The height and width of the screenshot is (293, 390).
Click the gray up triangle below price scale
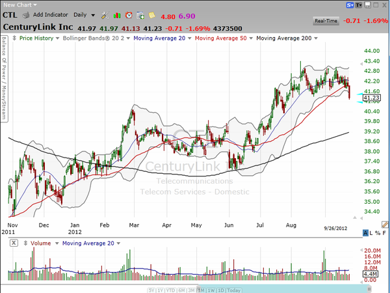click(x=355, y=217)
